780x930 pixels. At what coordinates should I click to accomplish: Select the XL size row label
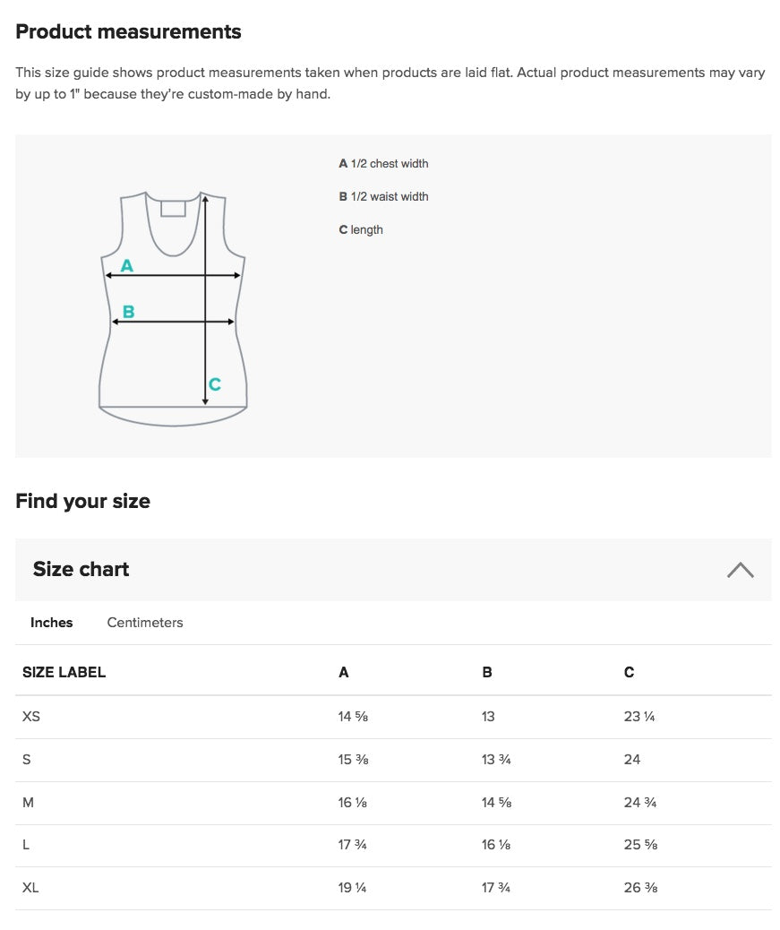pyautogui.click(x=31, y=889)
